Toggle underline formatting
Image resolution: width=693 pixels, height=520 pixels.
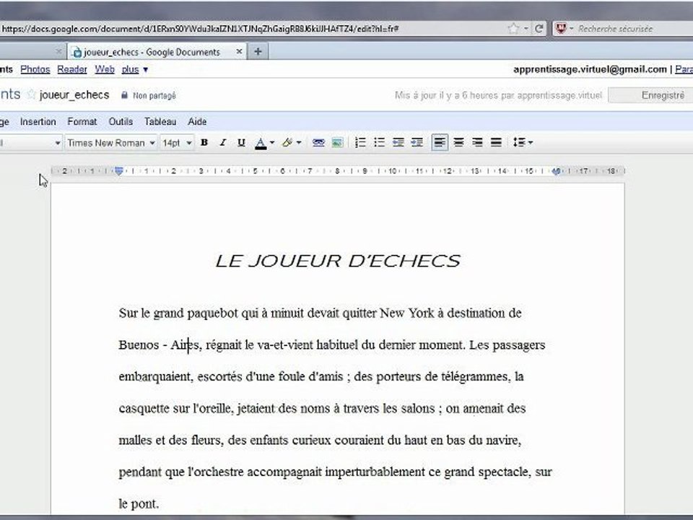[x=241, y=143]
